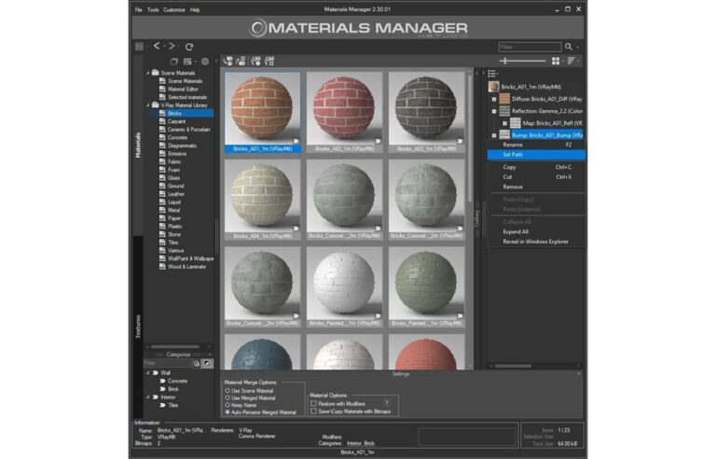Open the File menu
The image size is (716, 459).
(138, 9)
